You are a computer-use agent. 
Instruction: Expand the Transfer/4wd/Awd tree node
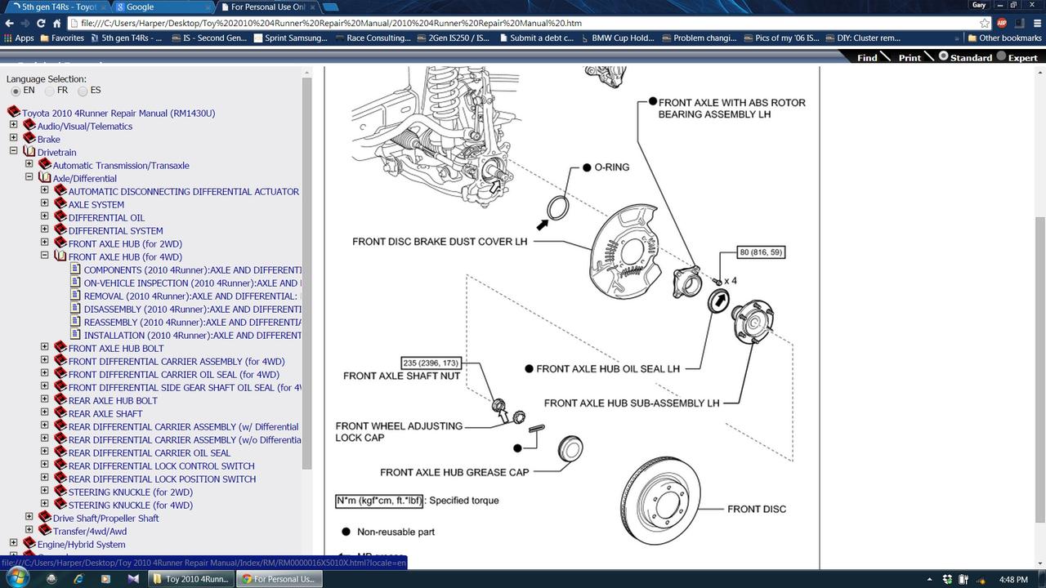(x=29, y=531)
